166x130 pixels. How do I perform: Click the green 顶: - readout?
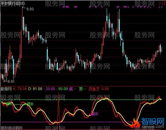[x=82, y=89]
